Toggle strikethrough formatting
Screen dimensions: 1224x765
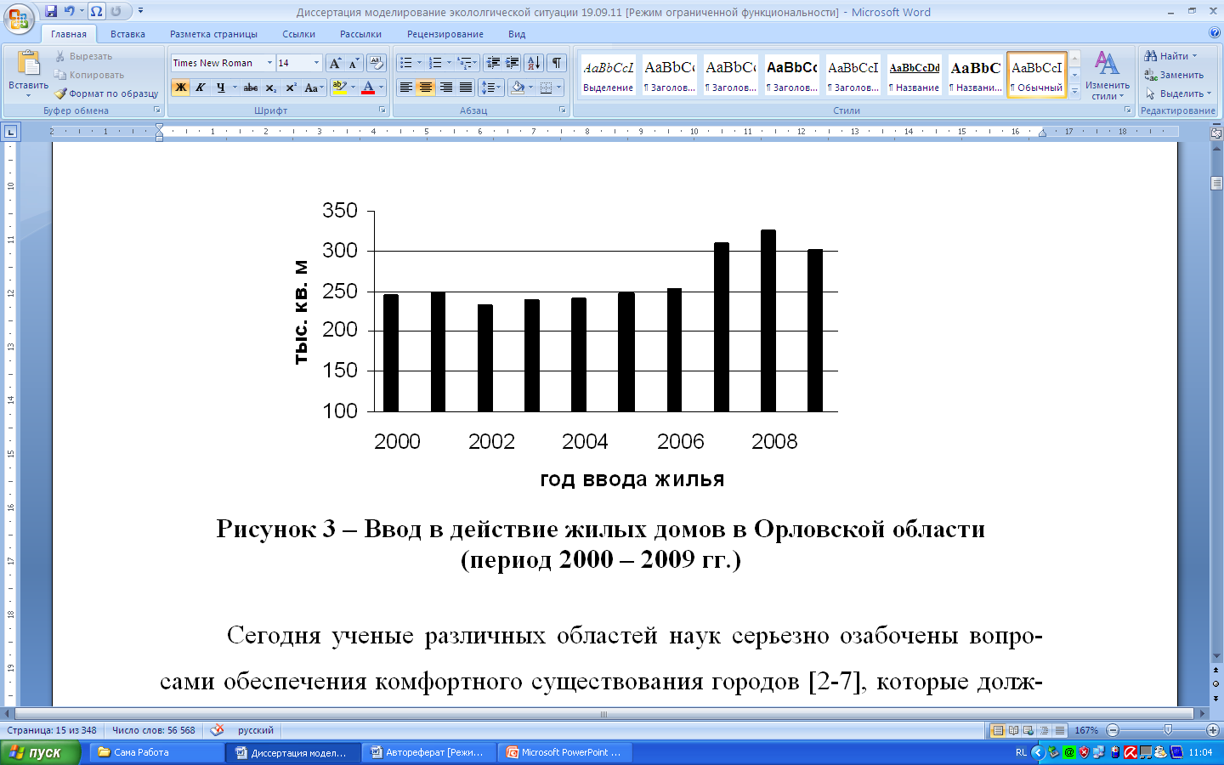pos(251,88)
